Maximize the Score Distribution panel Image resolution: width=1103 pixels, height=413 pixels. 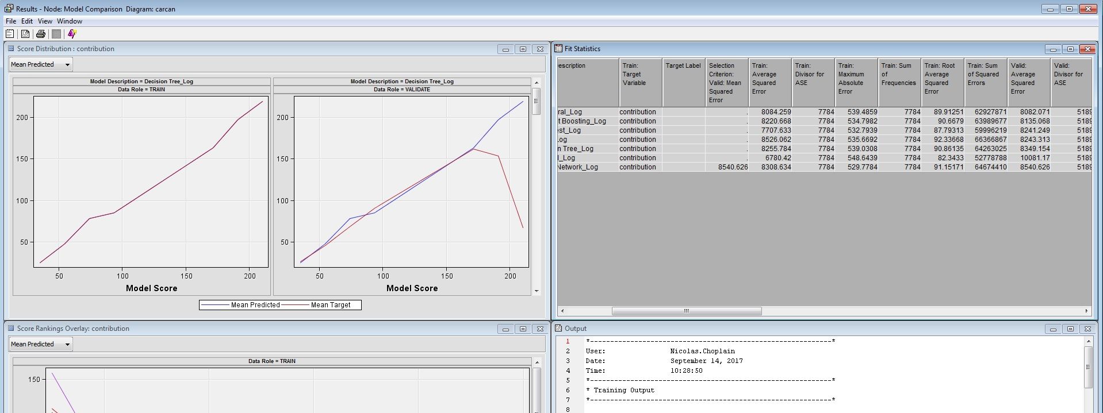click(523, 49)
